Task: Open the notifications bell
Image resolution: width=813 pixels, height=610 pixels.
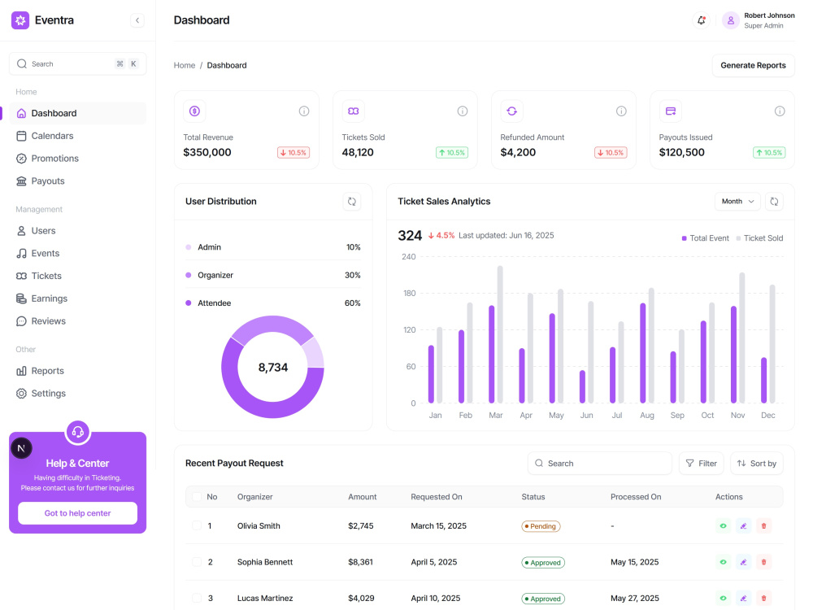Action: pos(701,20)
